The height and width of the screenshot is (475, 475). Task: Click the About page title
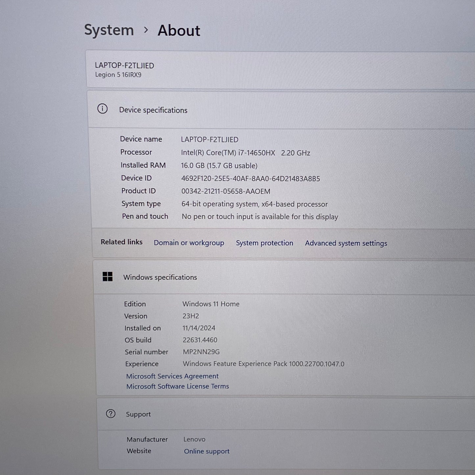179,31
